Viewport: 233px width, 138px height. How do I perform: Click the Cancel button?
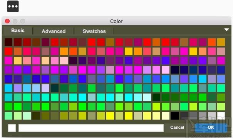coord(177,127)
